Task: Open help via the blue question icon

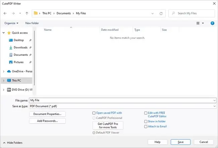Action: (x=212, y=23)
